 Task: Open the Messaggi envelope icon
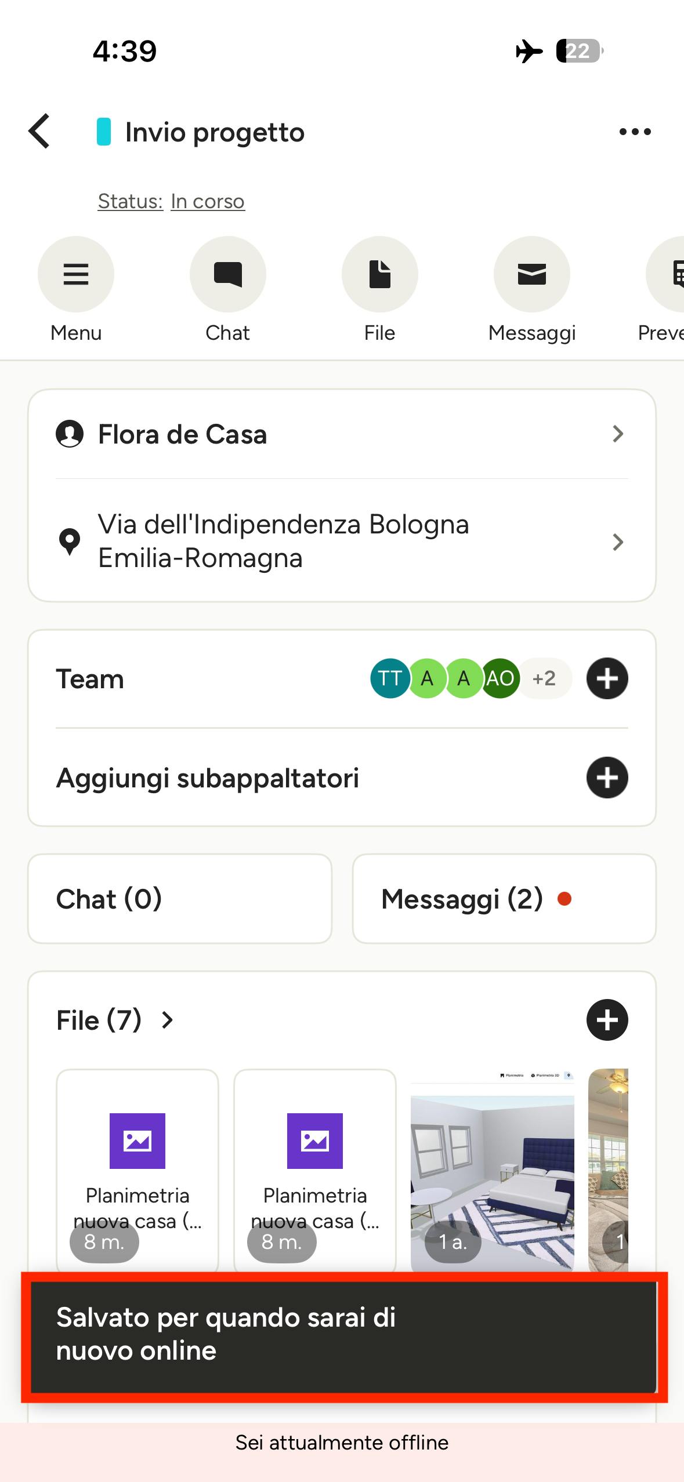tap(532, 274)
